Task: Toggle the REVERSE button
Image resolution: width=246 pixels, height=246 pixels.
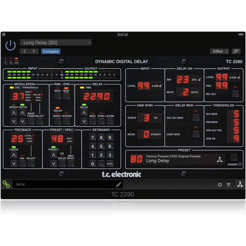Action: tap(66, 121)
